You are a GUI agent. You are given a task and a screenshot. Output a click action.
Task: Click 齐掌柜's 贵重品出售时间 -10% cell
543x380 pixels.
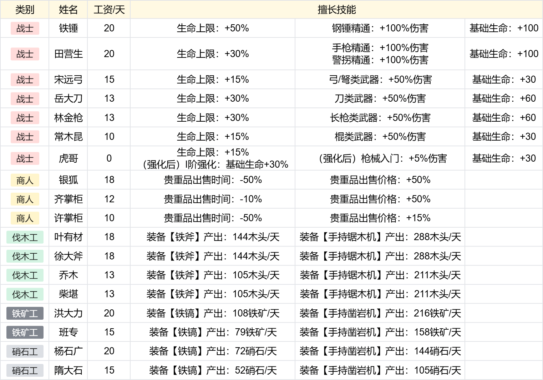[x=213, y=199]
